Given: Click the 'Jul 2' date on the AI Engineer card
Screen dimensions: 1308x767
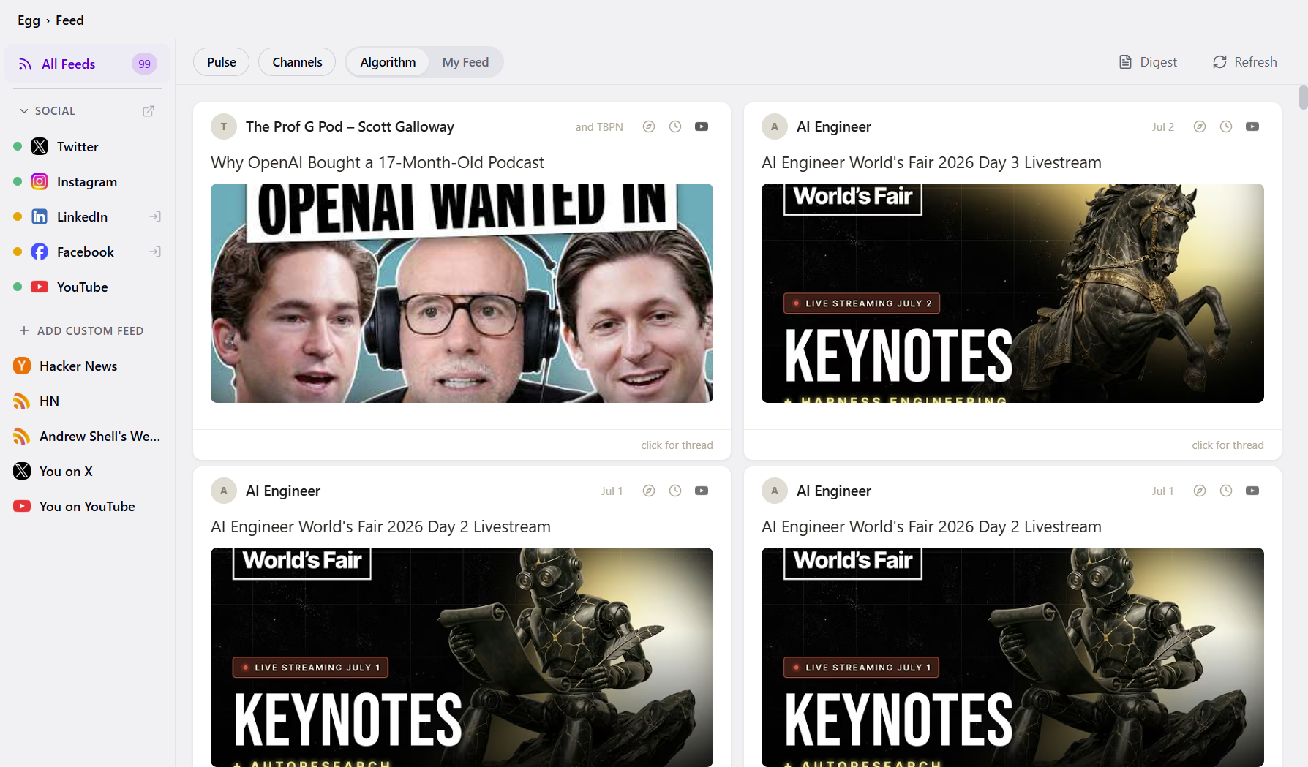Looking at the screenshot, I should tap(1163, 126).
